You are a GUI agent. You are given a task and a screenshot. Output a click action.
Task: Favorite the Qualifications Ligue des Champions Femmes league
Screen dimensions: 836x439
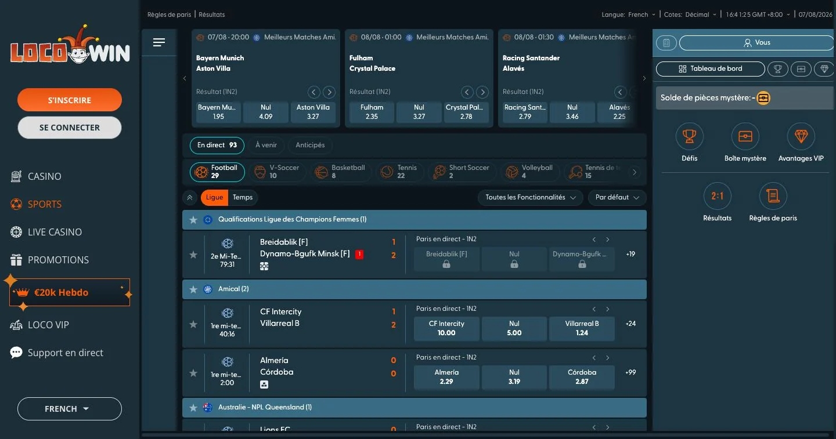pyautogui.click(x=193, y=220)
